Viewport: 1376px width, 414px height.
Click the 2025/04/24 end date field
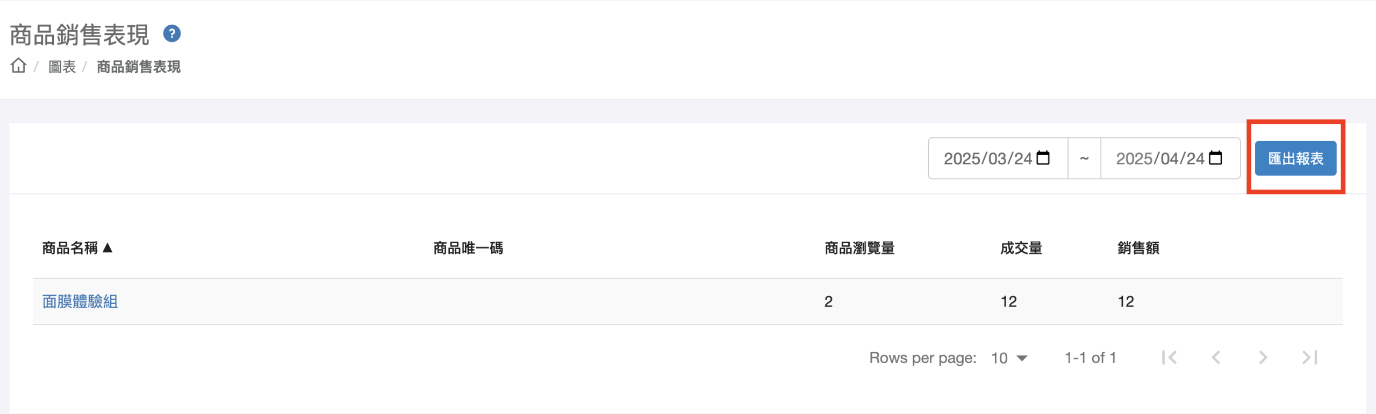[1170, 158]
